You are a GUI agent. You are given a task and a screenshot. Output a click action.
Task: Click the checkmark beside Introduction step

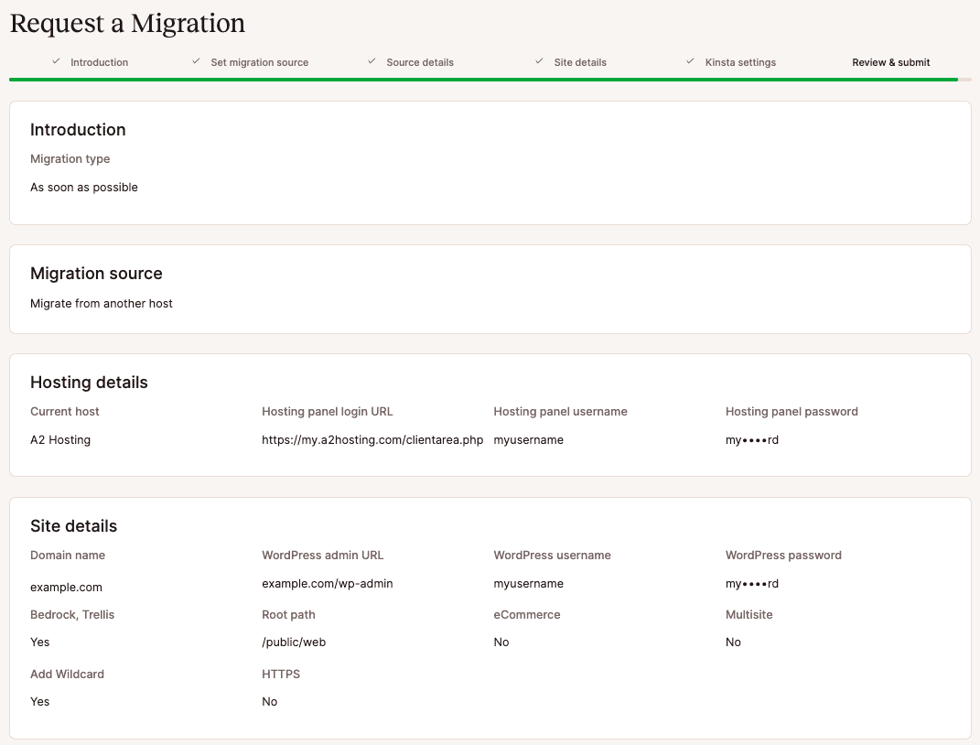[56, 60]
